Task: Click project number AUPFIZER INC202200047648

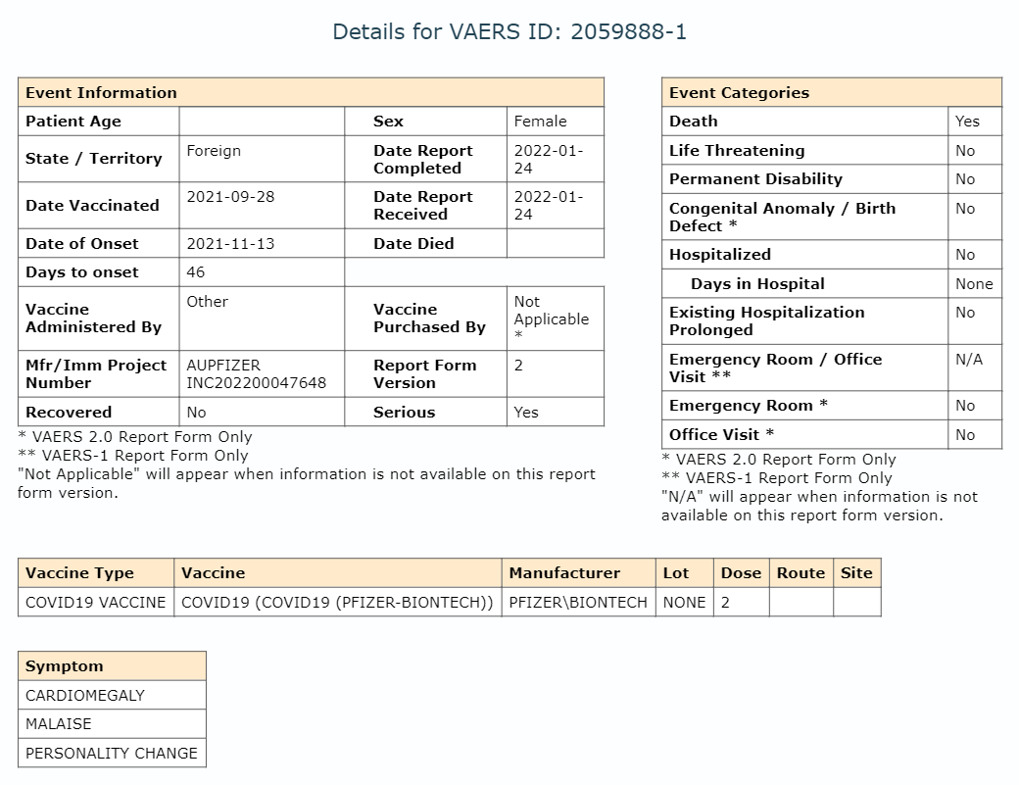Action: (257, 374)
